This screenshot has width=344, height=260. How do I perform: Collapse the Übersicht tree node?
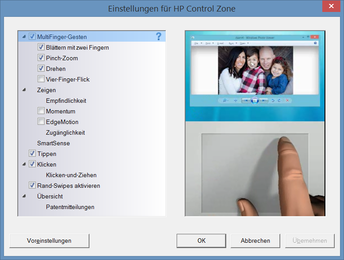[24, 196]
